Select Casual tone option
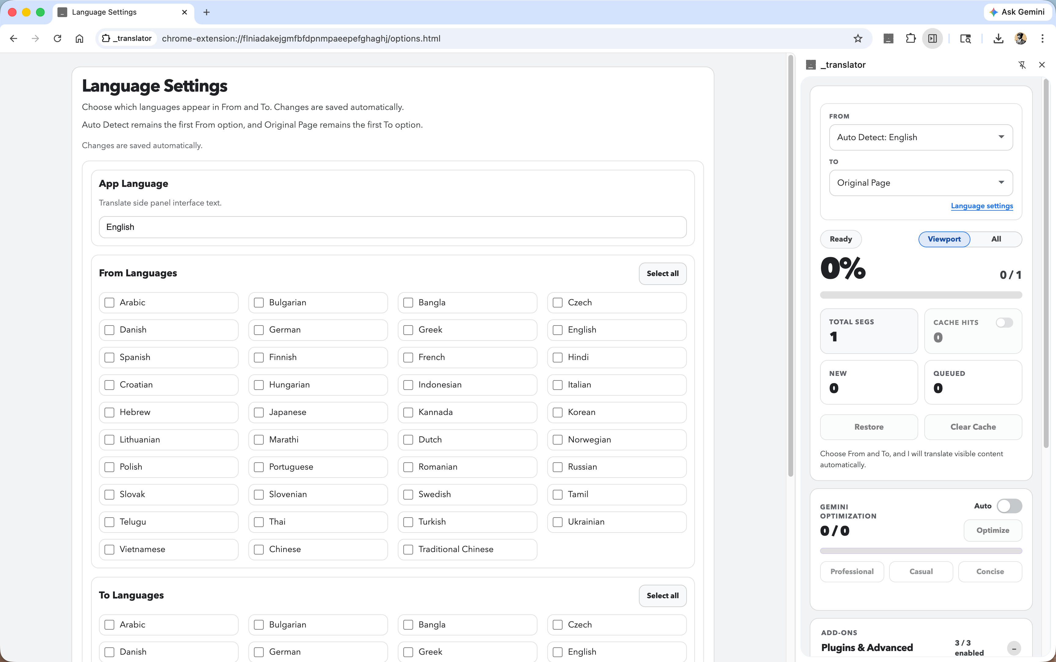 [921, 571]
